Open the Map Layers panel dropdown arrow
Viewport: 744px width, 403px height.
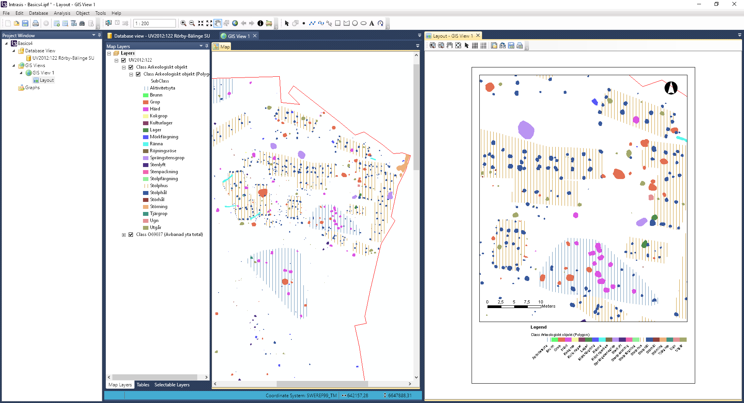(x=201, y=46)
